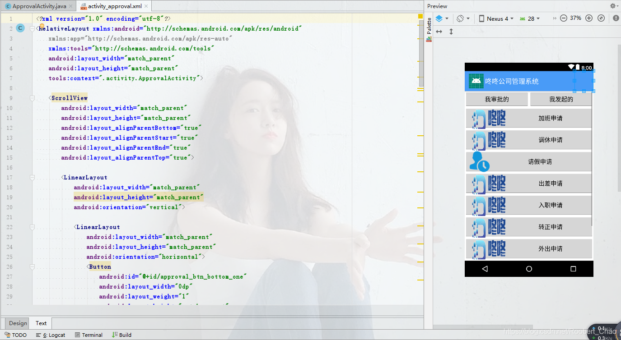Click the yellow intention bulb on line 2
Screen dimensions: 621x340
[42, 27]
